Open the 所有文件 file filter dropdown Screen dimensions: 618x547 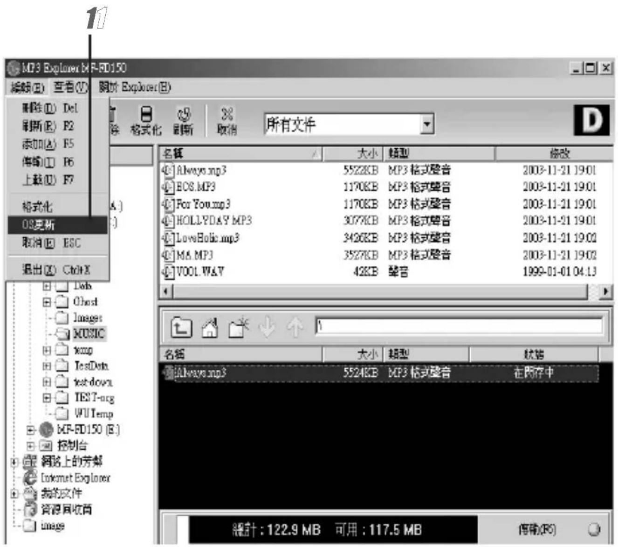[427, 124]
